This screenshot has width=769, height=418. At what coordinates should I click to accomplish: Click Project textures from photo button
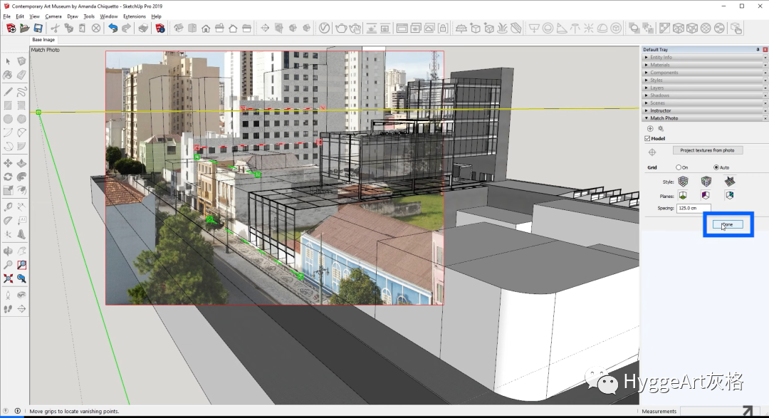pos(707,150)
